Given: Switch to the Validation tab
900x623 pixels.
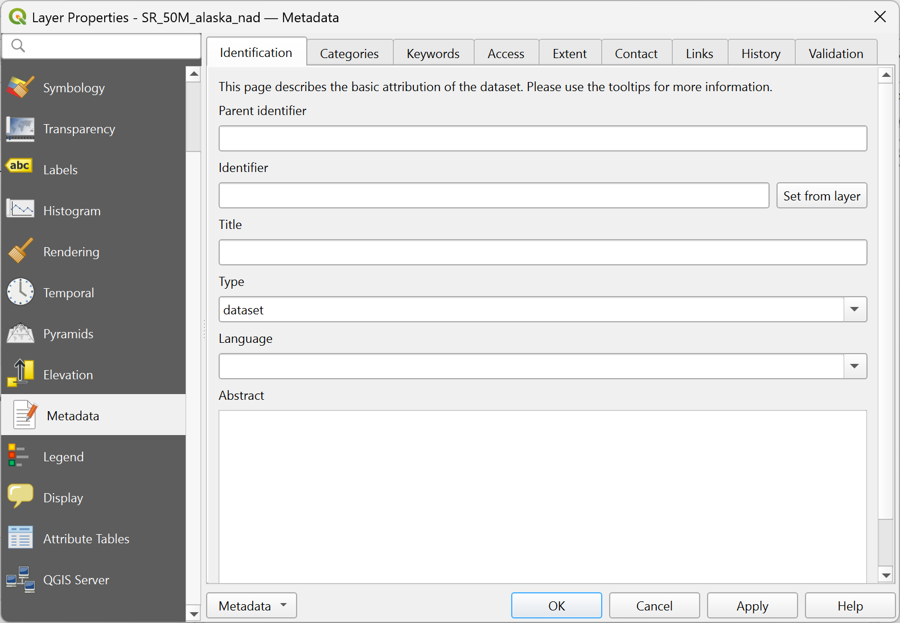Looking at the screenshot, I should coord(835,54).
